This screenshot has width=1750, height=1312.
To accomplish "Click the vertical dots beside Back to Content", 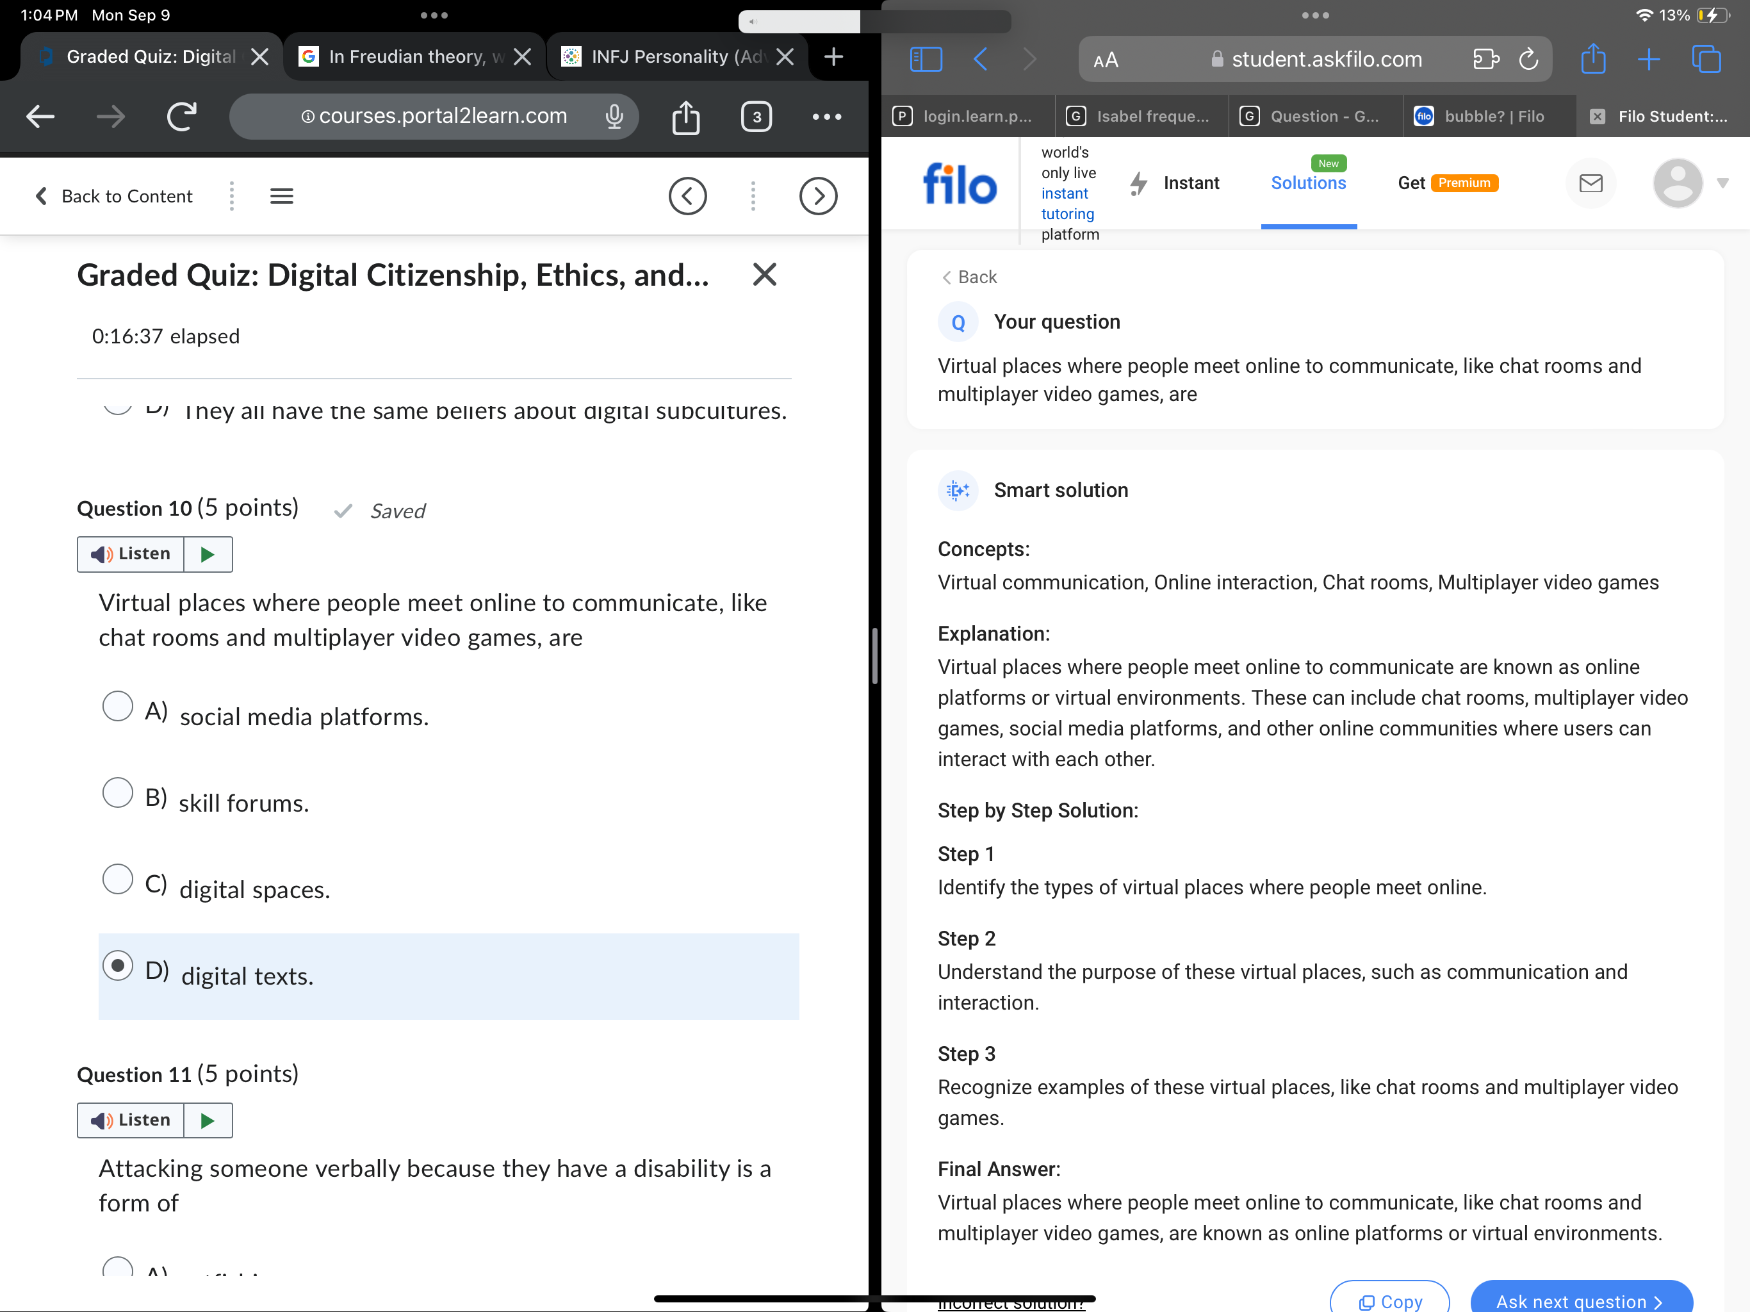I will click(x=232, y=196).
